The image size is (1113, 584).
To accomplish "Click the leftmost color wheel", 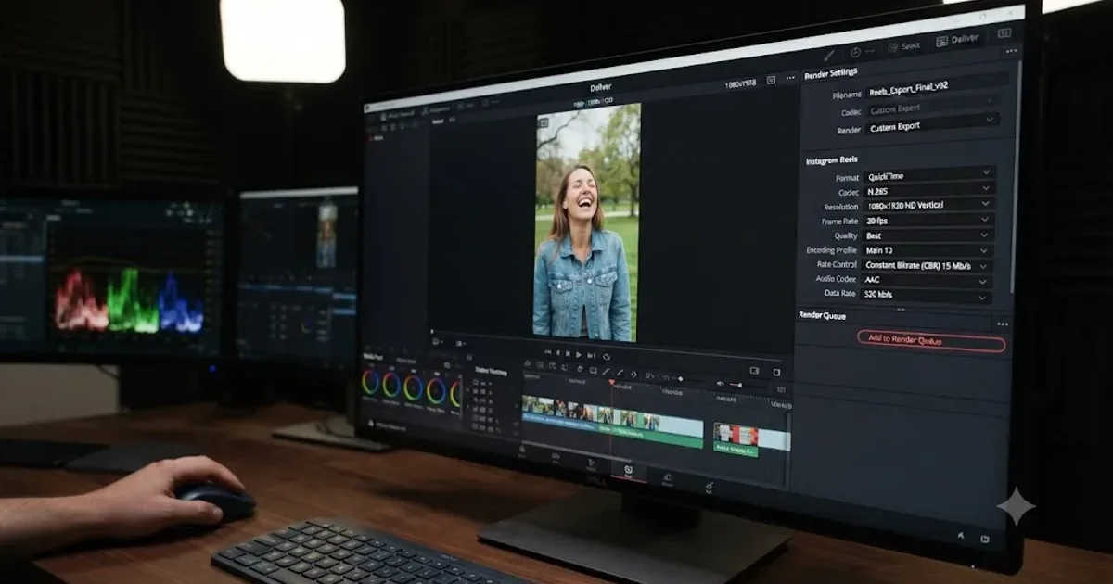I will [371, 382].
